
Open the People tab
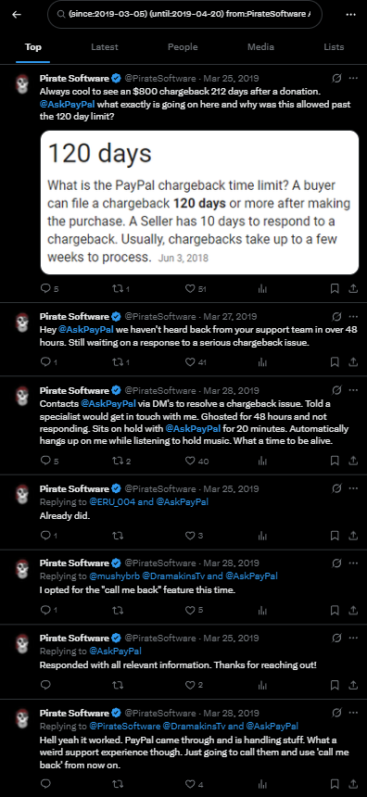pyautogui.click(x=183, y=46)
